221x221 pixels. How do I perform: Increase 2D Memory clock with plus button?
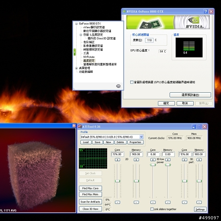(136, 160)
